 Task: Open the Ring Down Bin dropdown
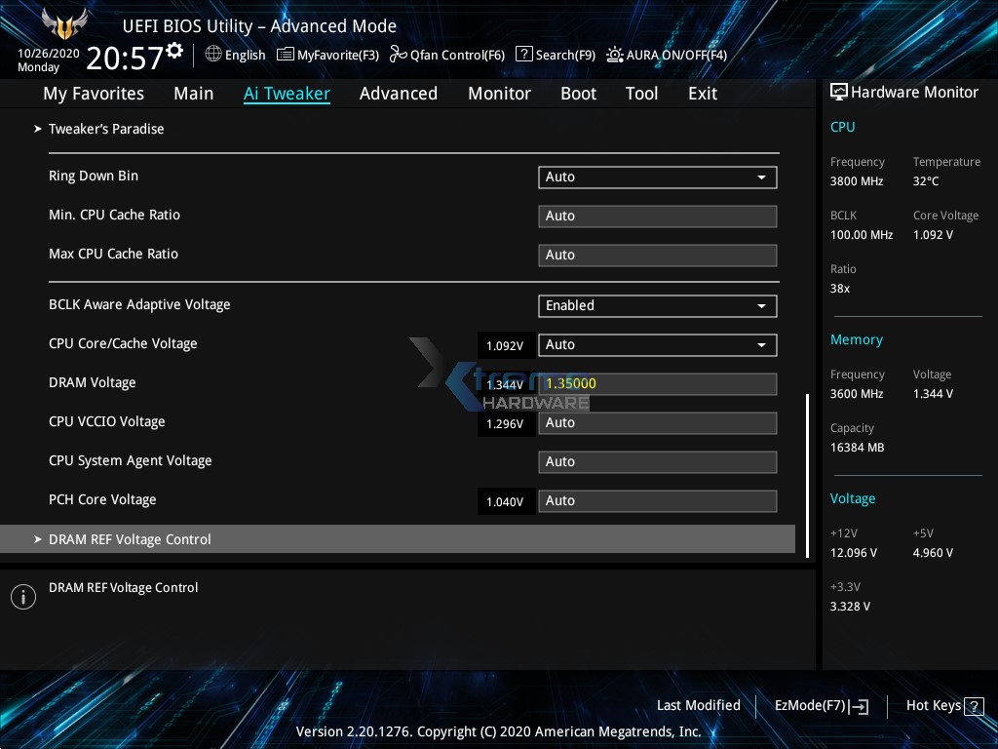click(657, 177)
